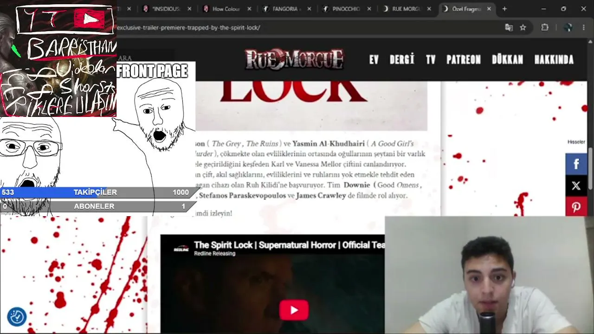
Task: Minimize the browser window
Action: click(x=543, y=9)
